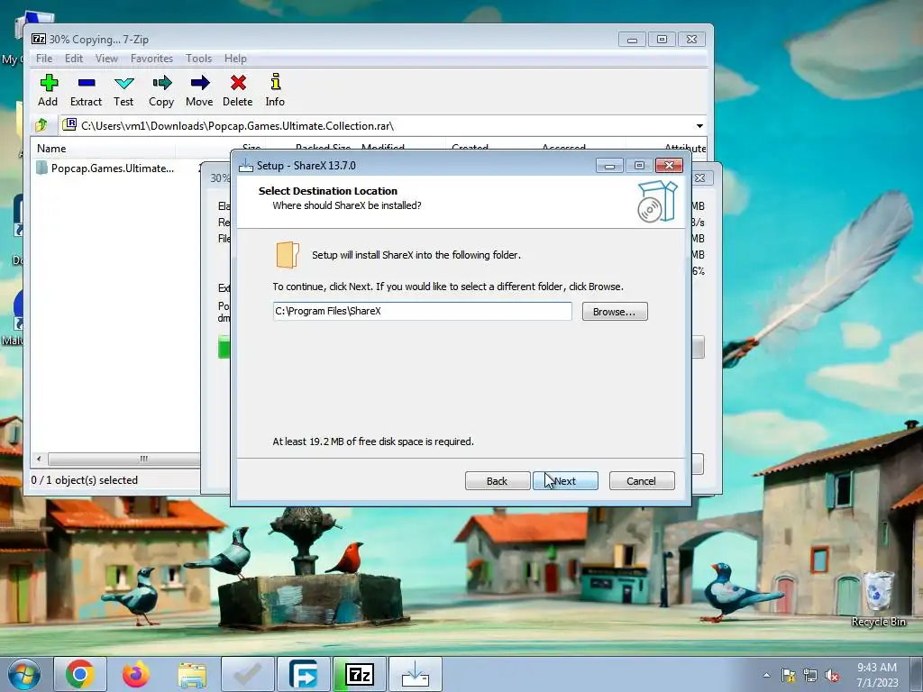
Task: Click the blue arrow app in taskbar
Action: point(303,674)
